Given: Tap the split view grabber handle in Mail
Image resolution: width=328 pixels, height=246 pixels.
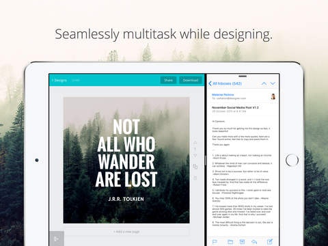Looking at the screenshot, I should 243,76.
